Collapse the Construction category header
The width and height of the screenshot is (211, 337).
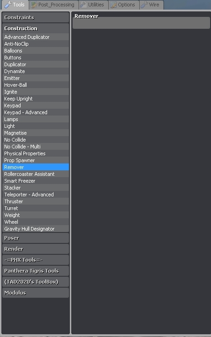click(36, 28)
